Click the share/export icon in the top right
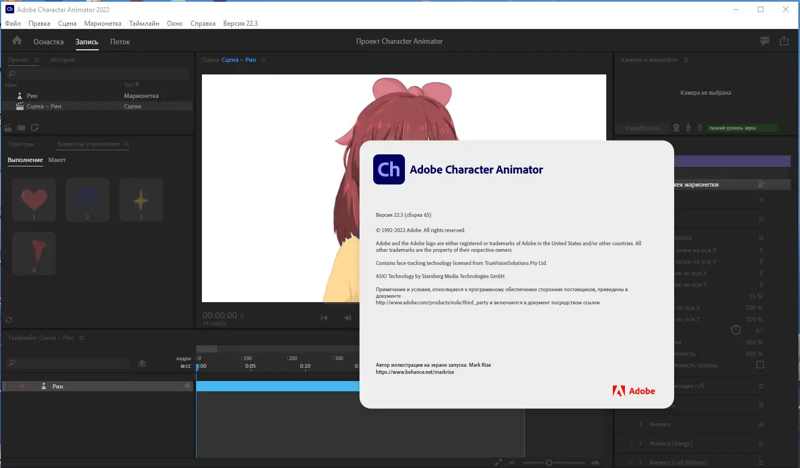The height and width of the screenshot is (468, 800). (x=784, y=41)
